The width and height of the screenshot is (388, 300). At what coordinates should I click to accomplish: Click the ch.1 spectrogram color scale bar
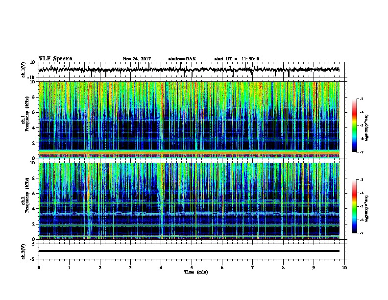(x=355, y=125)
